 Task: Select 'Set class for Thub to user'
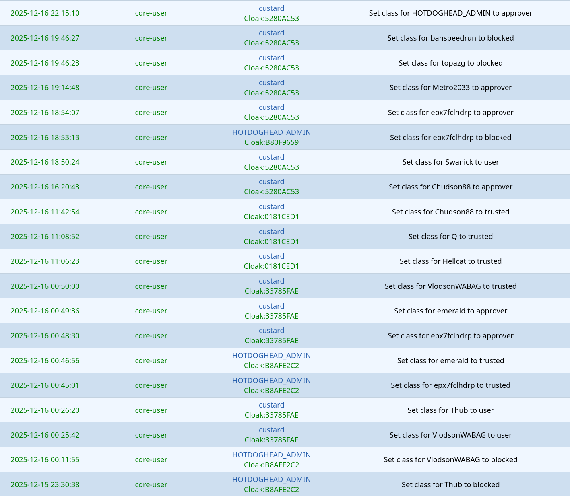450,410
